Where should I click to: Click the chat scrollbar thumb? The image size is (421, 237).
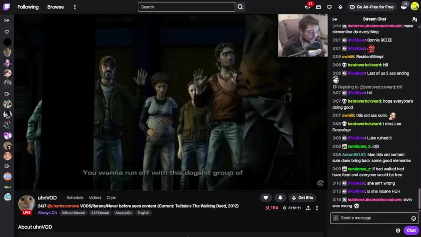click(419, 199)
